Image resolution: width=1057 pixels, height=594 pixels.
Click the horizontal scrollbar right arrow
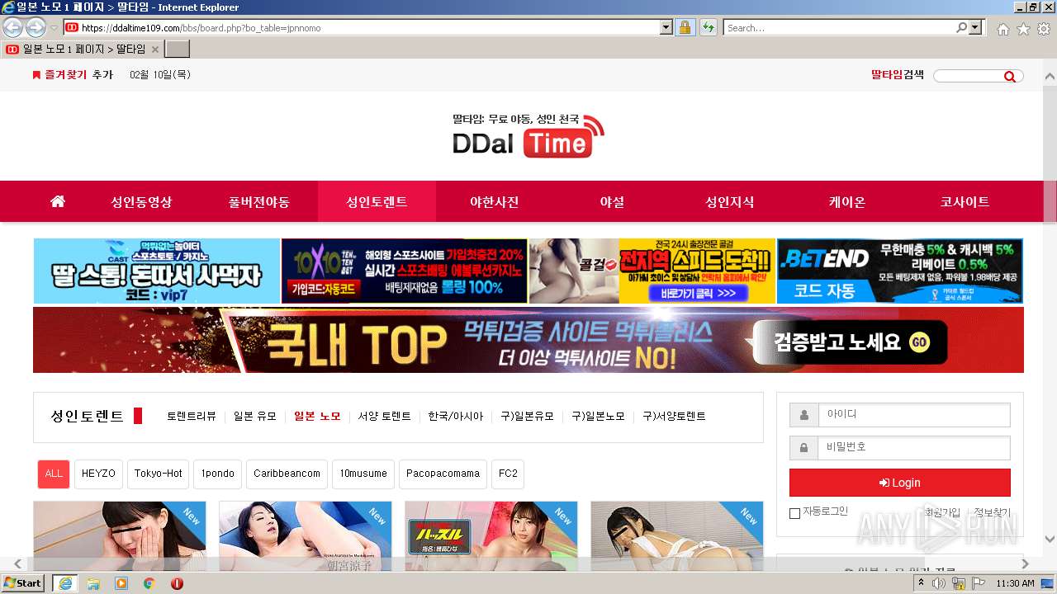(x=1026, y=563)
